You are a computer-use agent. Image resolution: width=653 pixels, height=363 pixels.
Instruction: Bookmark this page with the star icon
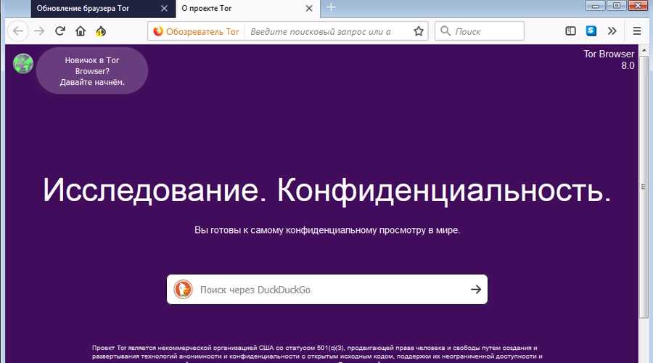pyautogui.click(x=418, y=31)
